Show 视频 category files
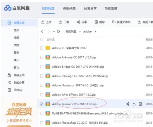Image resolution: width=153 pixels, height=127 pixels. (16, 38)
